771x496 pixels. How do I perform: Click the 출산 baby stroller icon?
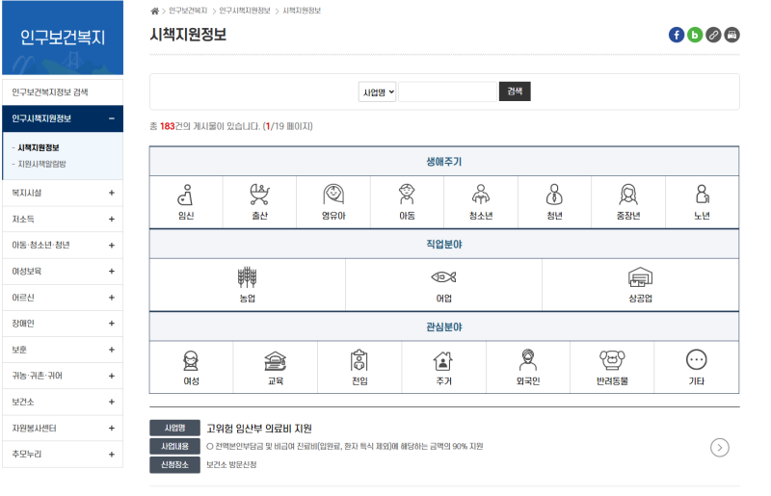[259, 196]
